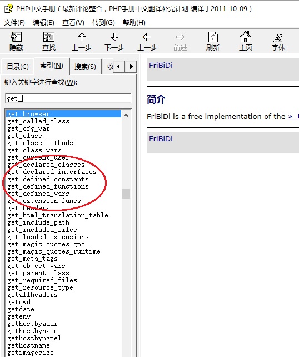This screenshot has width=299, height=357.
Task: Select get_defined_functions in the index list
Action: pos(48,186)
